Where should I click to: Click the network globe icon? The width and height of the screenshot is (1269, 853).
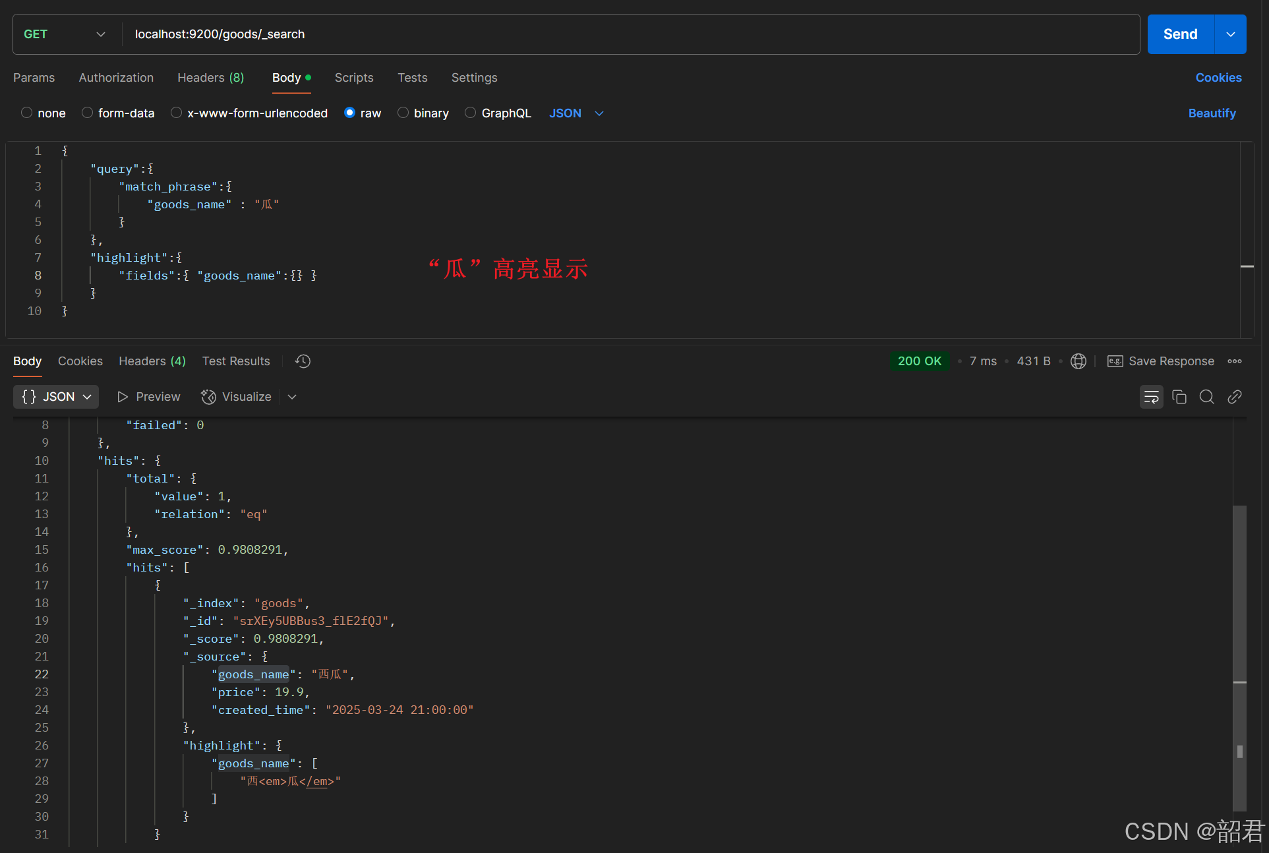pyautogui.click(x=1078, y=361)
